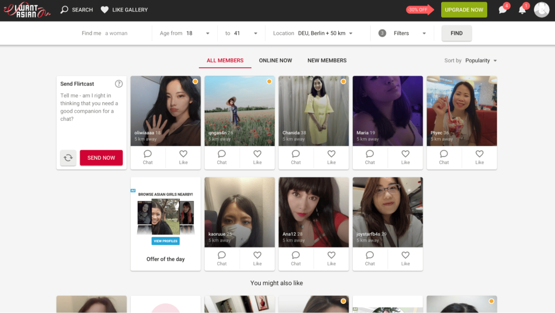Like Ptyec's profile

479,158
